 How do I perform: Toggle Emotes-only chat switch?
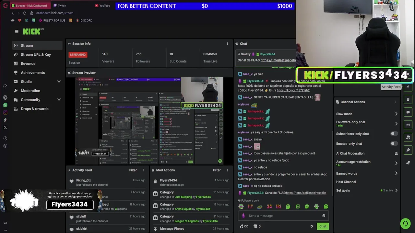coord(394,144)
